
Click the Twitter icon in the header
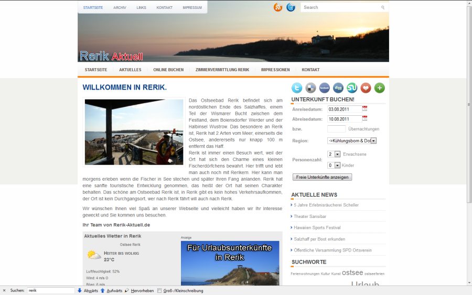pos(291,7)
